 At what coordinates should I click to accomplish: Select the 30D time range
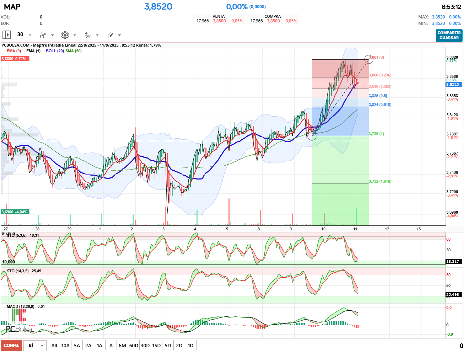point(145,346)
